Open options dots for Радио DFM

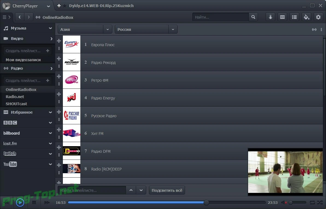(x=59, y=155)
